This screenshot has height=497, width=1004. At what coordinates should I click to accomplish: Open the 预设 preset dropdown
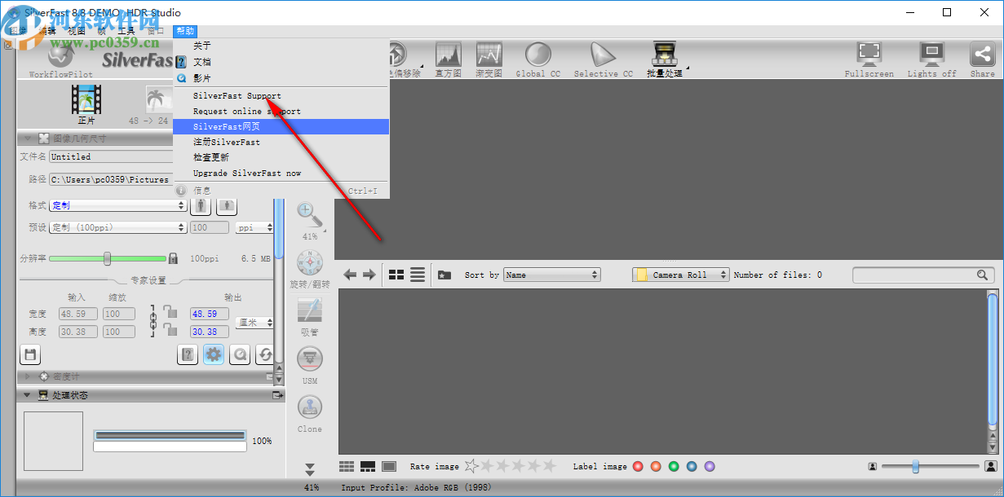pyautogui.click(x=118, y=227)
